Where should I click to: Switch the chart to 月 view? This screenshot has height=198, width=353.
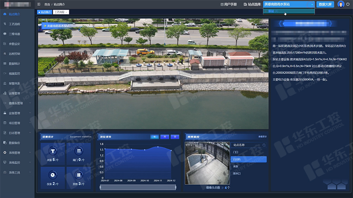pyautogui.click(x=164, y=137)
